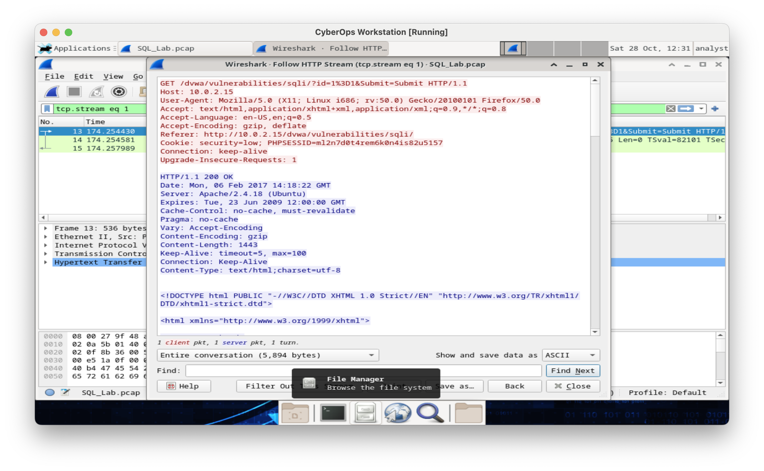Clear the display filter with X icon
The height and width of the screenshot is (471, 764).
[671, 109]
